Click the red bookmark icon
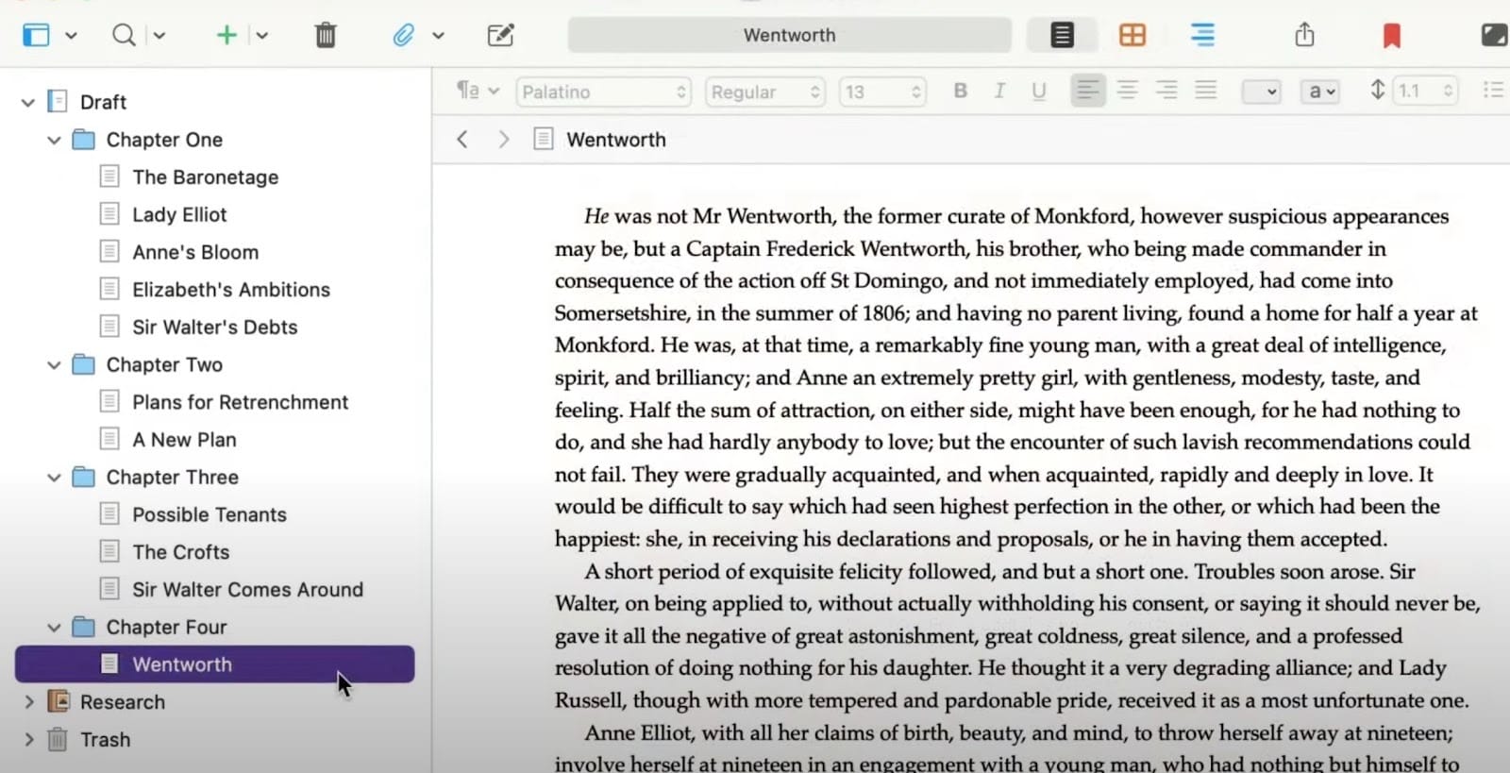Screen dimensions: 1510x773 1391,36
